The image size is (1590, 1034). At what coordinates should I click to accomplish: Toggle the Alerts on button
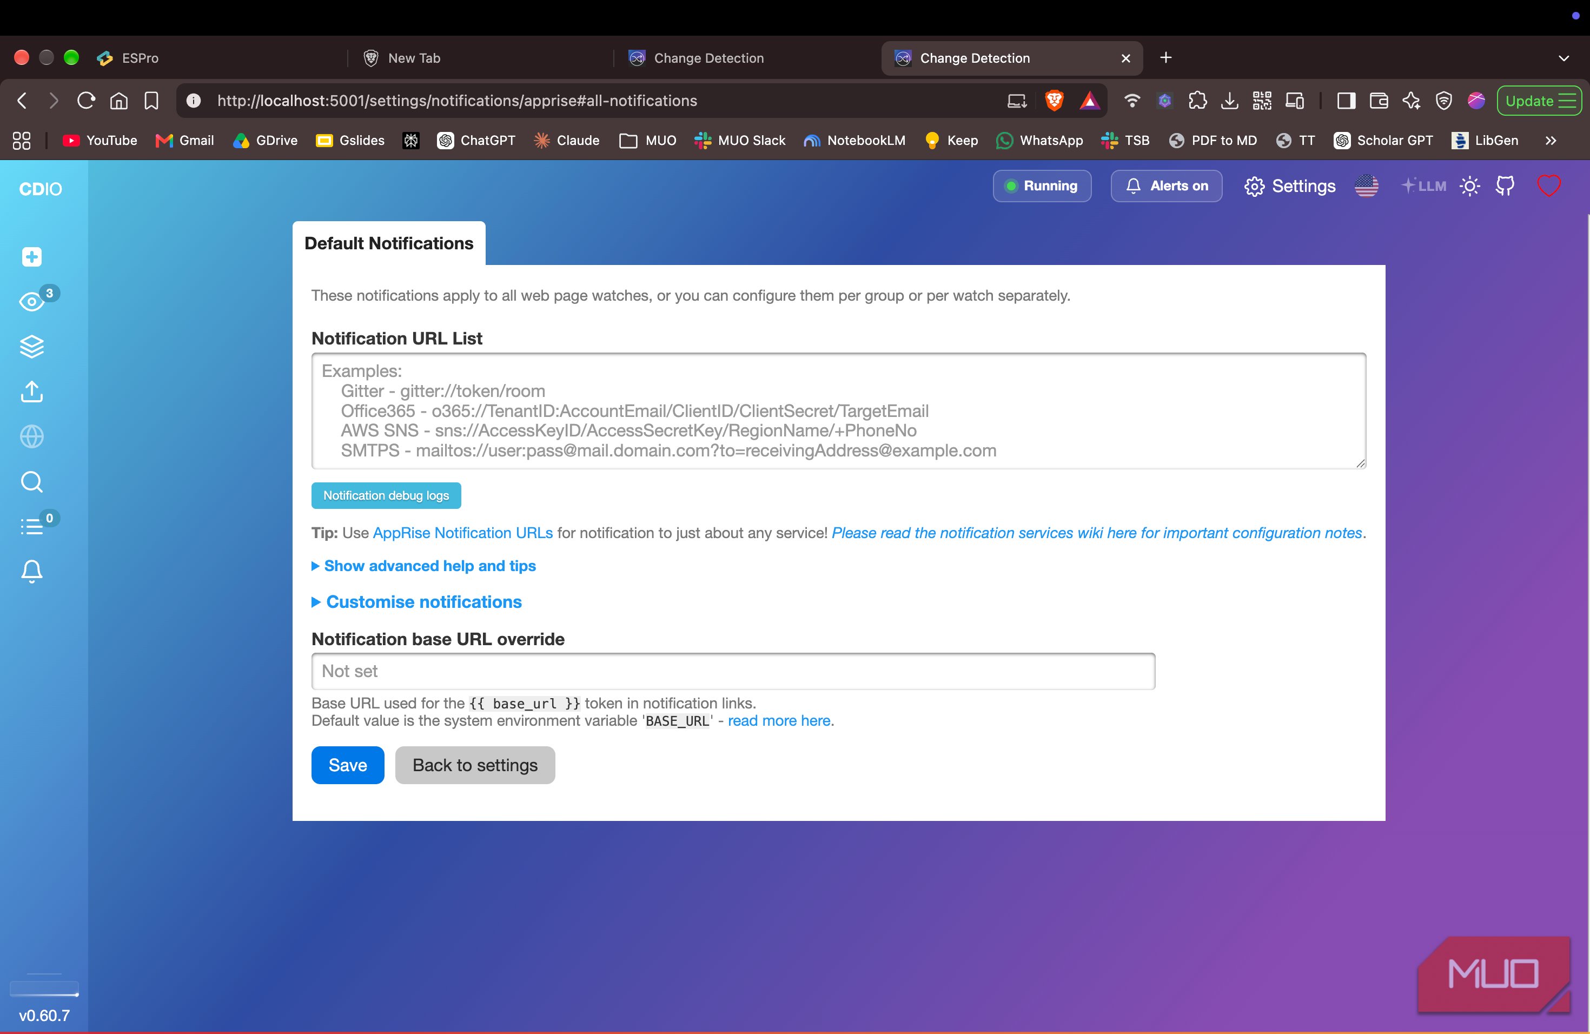pos(1167,185)
